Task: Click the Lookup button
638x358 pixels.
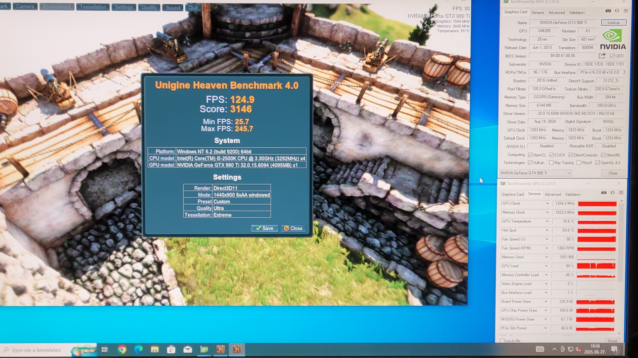Action: click(613, 22)
